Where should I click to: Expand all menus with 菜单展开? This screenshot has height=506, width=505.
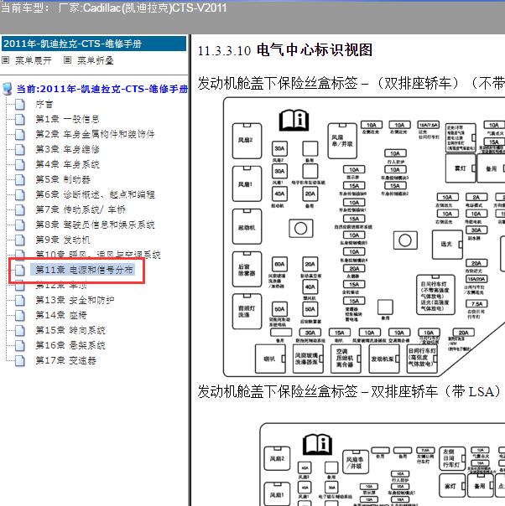pos(34,60)
